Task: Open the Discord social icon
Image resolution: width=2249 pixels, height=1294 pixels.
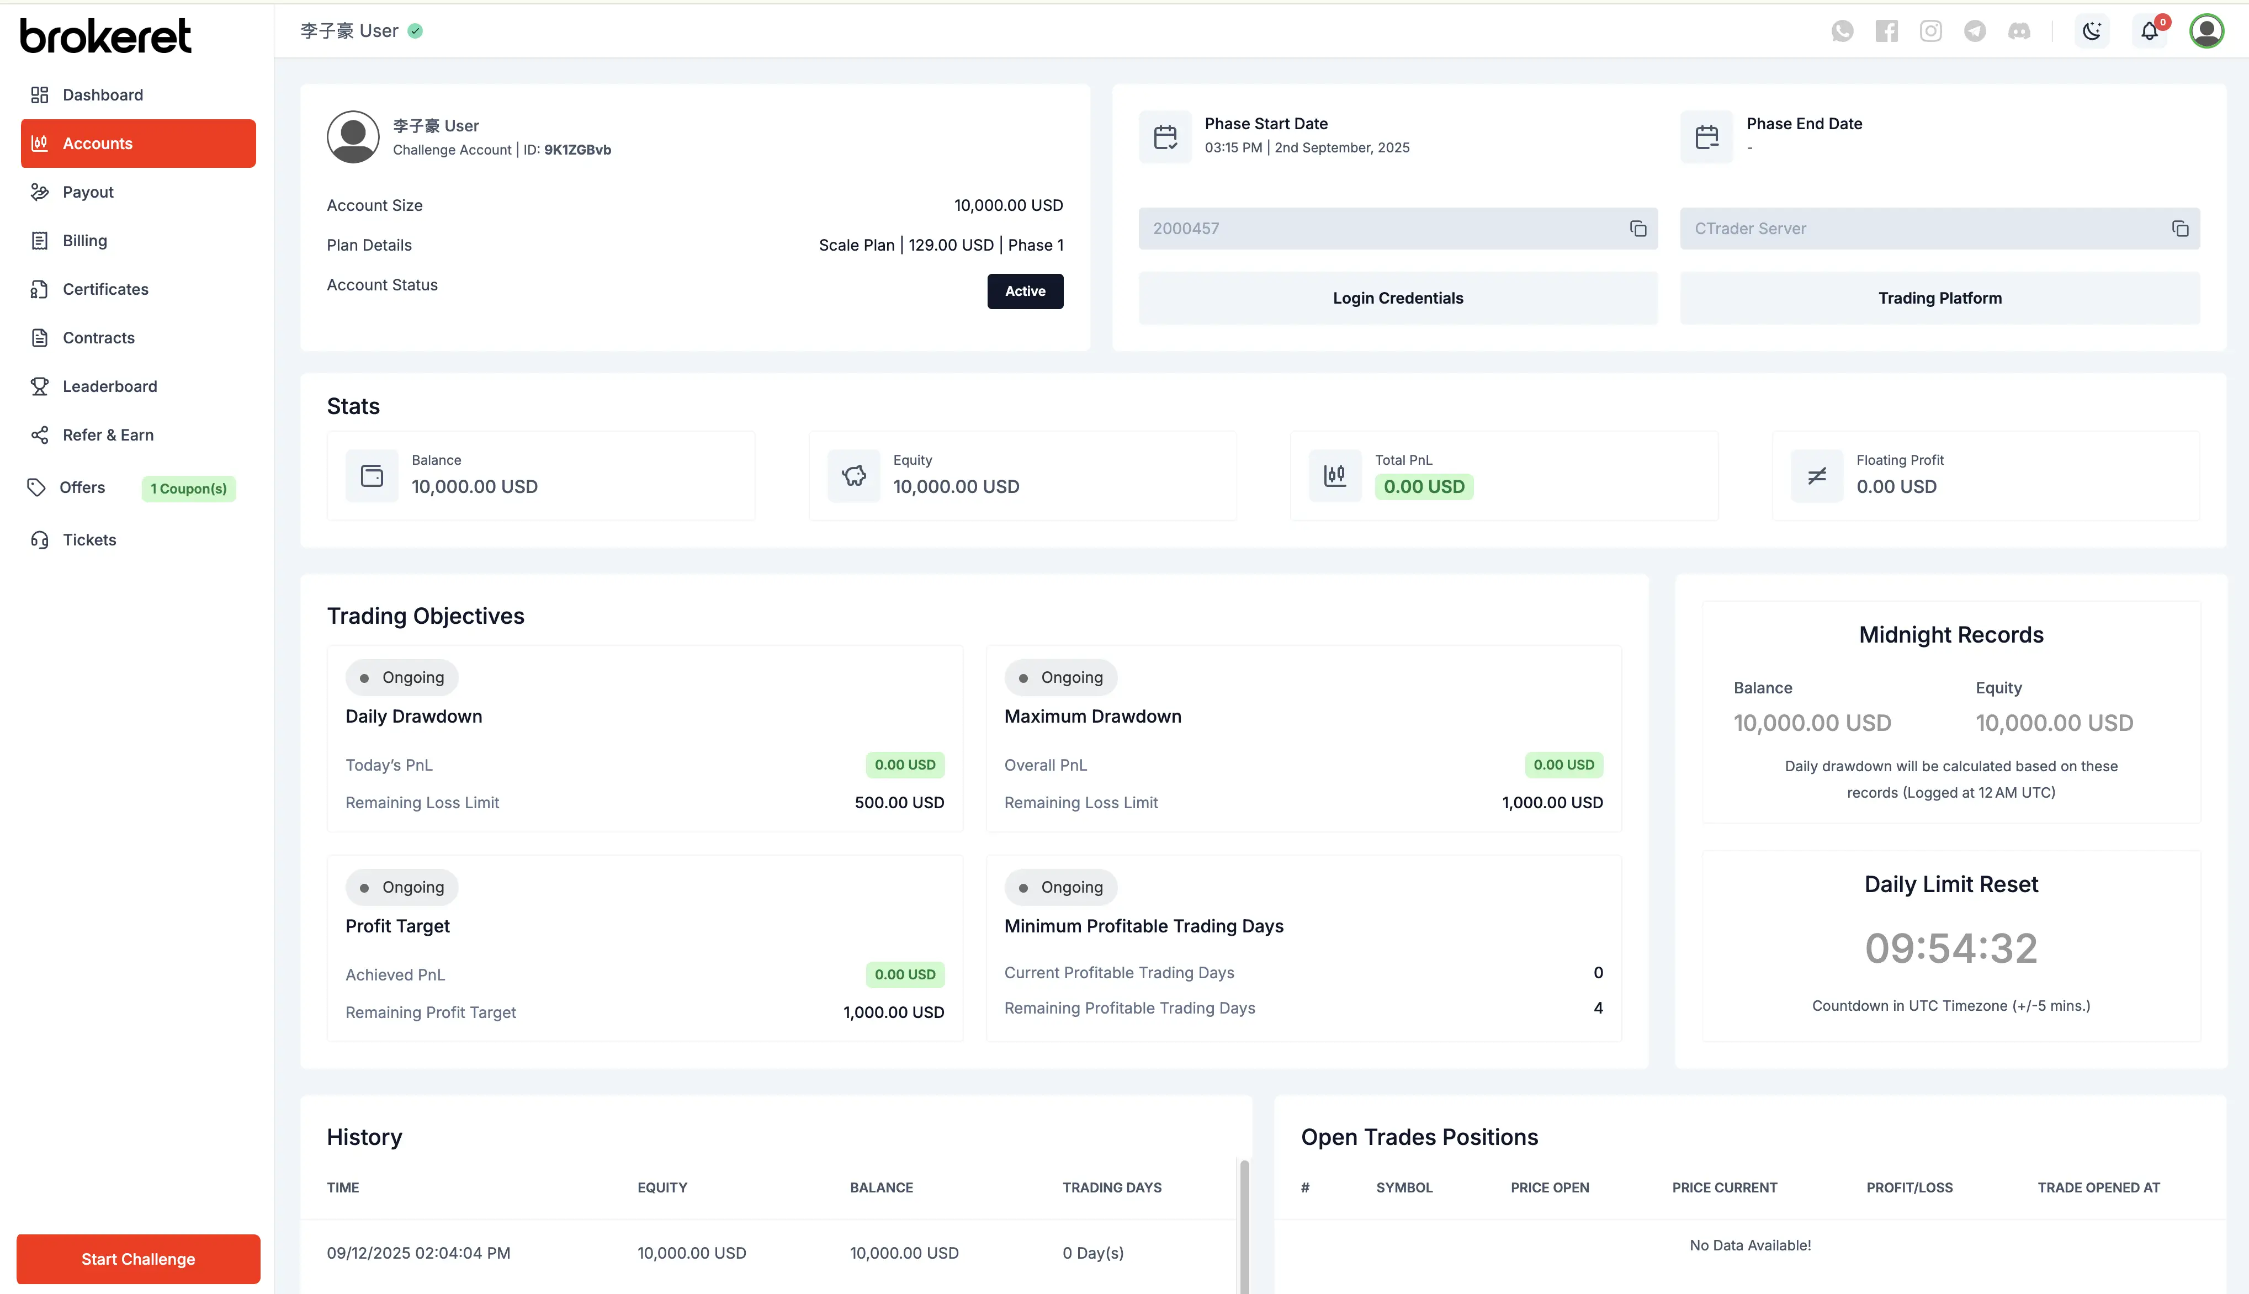Action: (2019, 30)
